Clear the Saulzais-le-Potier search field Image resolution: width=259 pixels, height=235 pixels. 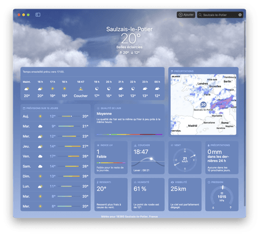click(x=240, y=15)
